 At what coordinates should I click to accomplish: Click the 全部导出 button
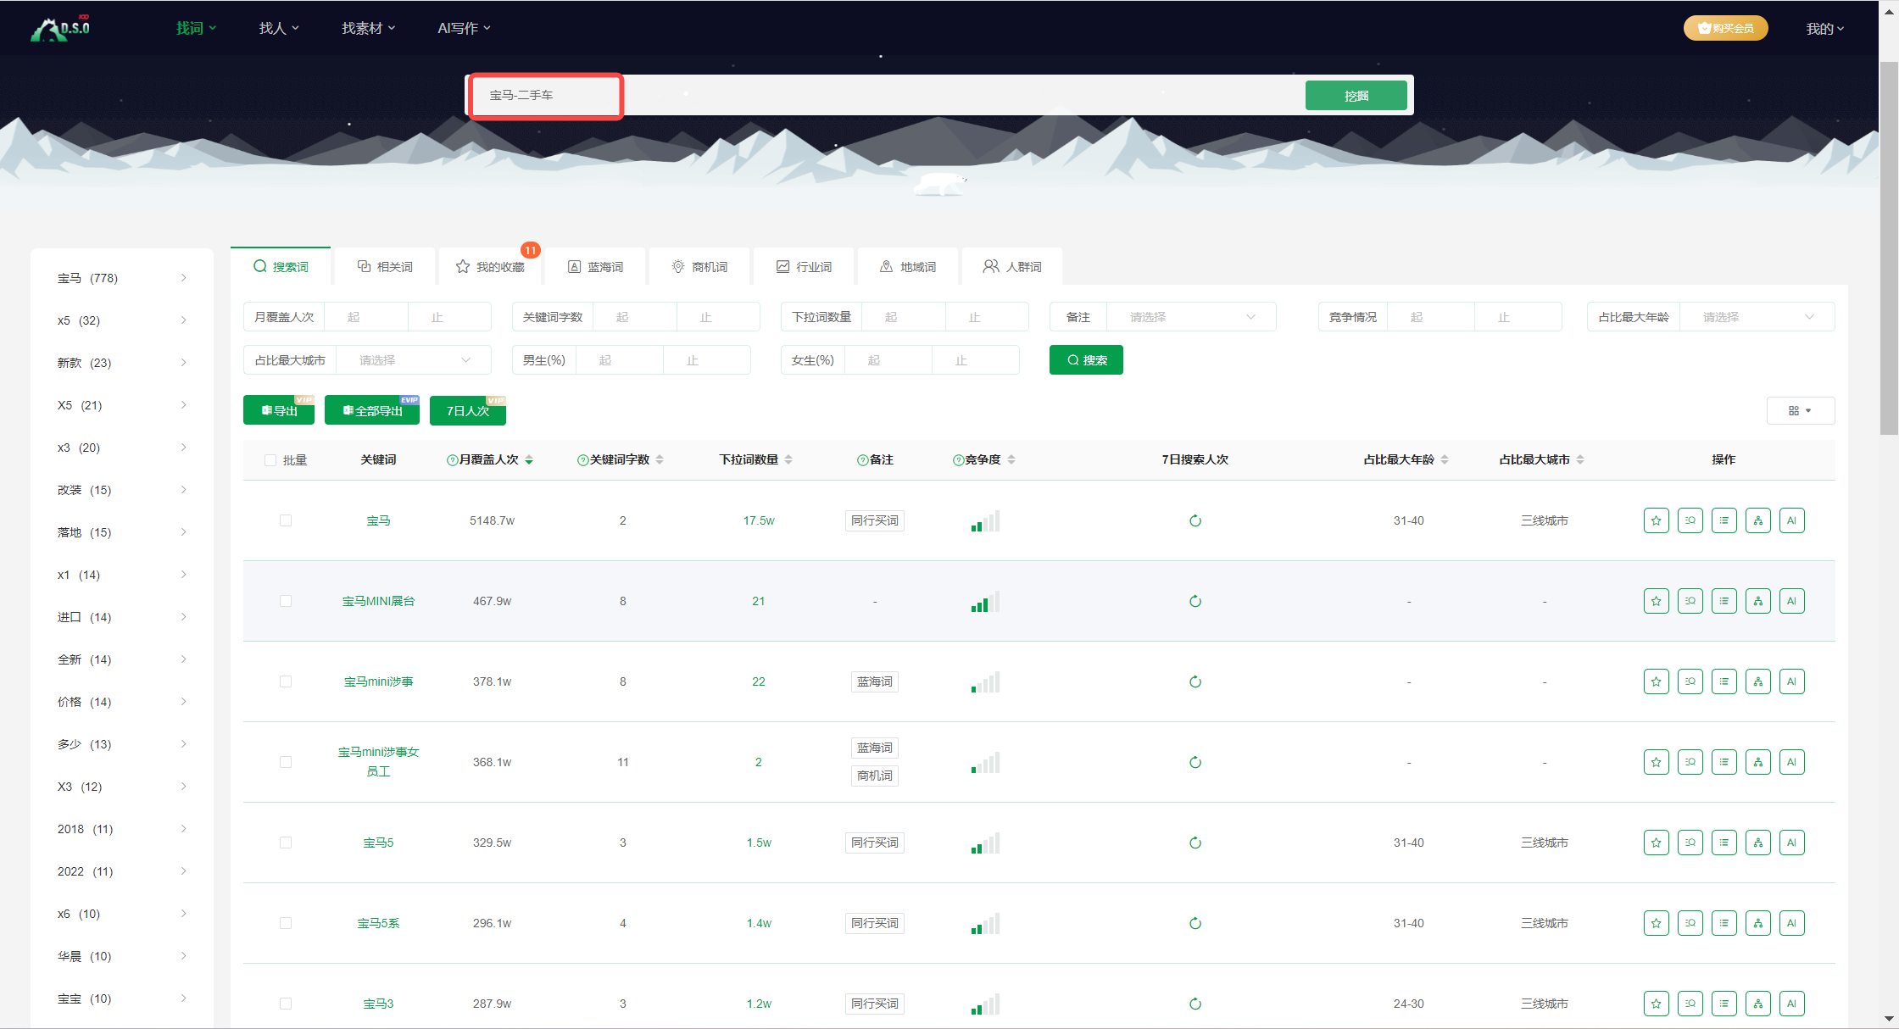point(372,411)
